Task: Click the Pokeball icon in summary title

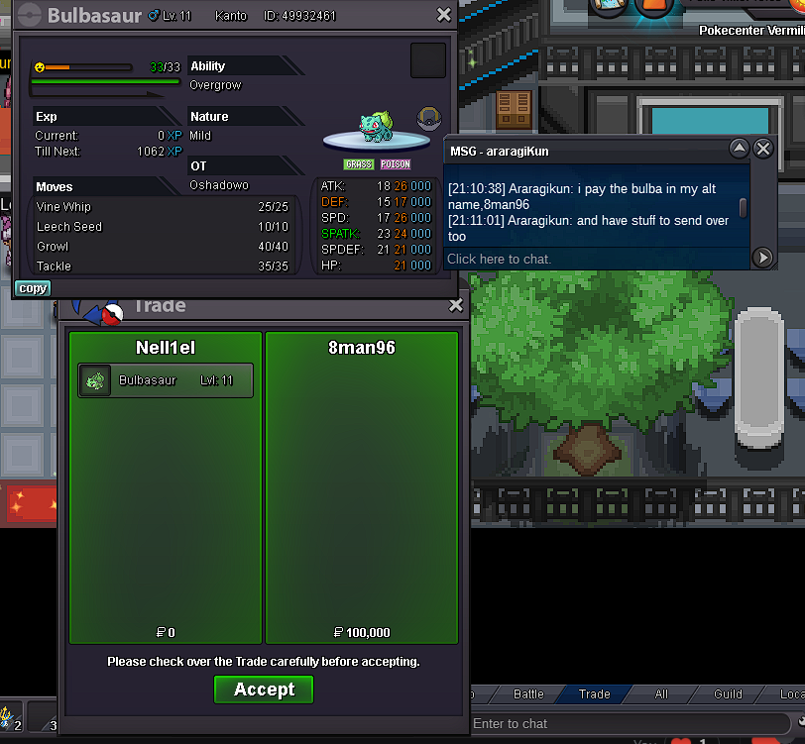Action: (30, 15)
